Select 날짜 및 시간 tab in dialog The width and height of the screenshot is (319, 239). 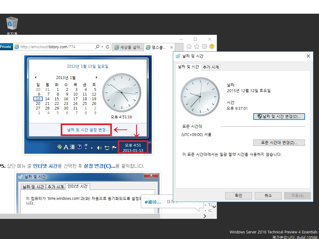(x=188, y=67)
